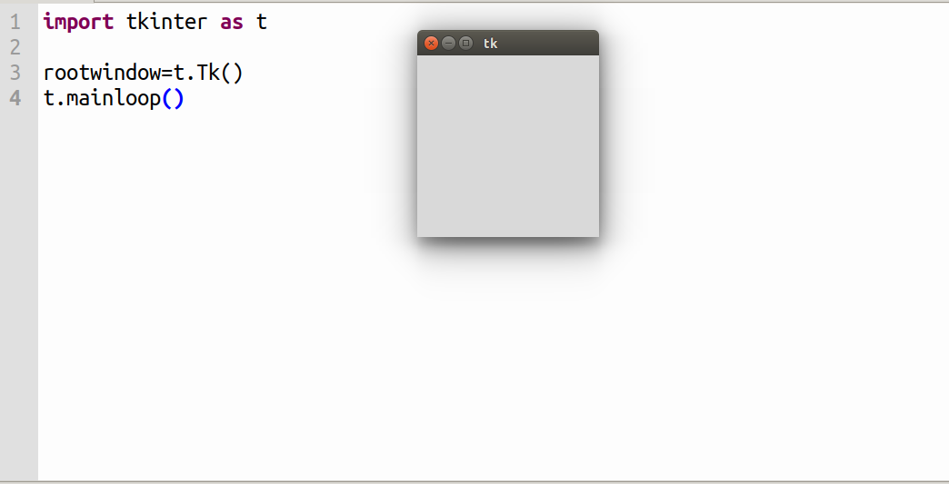Click the Tk() call on line three

(220, 74)
